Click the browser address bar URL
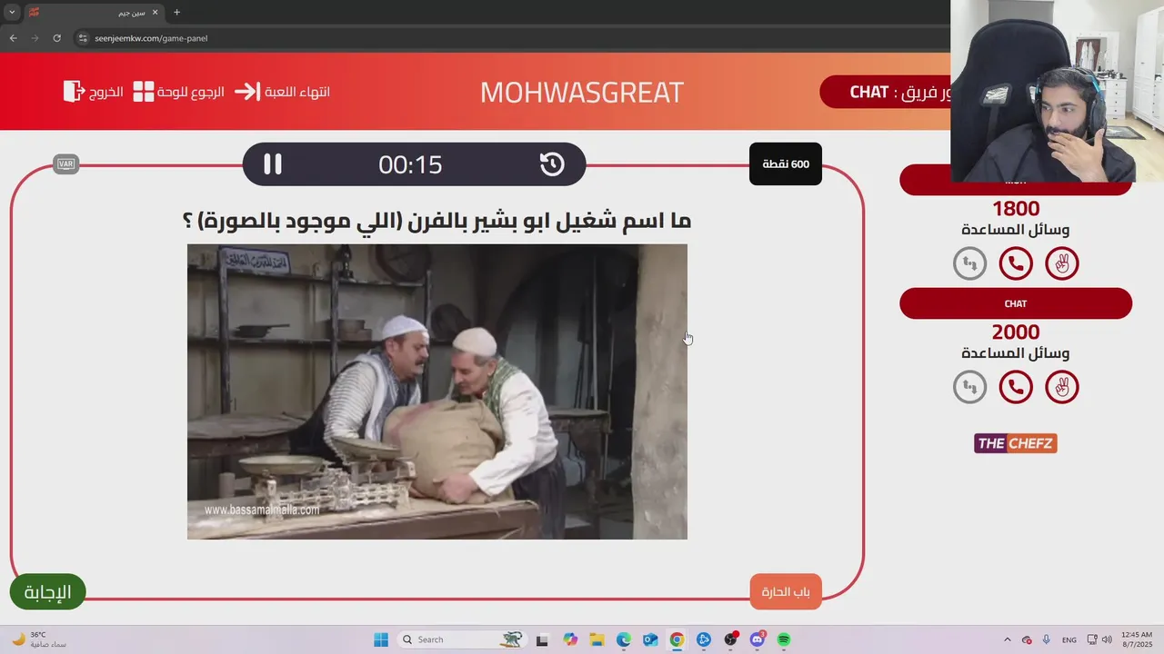1164x654 pixels. [x=151, y=38]
